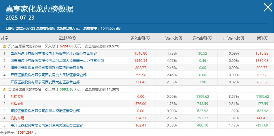Image resolution: width=274 pixels, height=136 pixels.
Task: Open 开源证券西安阎良人民路证券营业部 link
Action: click(x=48, y=75)
